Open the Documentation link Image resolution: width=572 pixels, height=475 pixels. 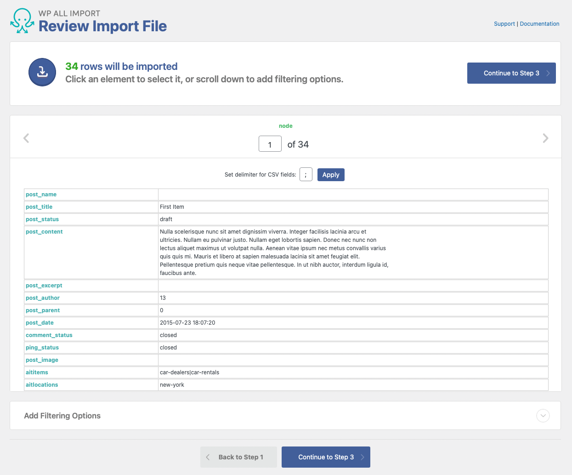[x=539, y=24]
